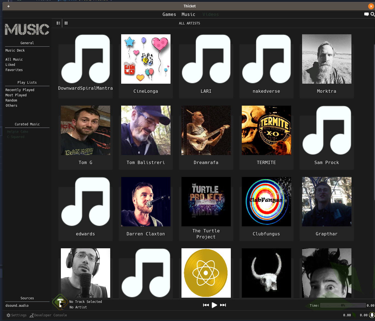Switch to the Games tab
The image size is (375, 321).
[x=169, y=15]
